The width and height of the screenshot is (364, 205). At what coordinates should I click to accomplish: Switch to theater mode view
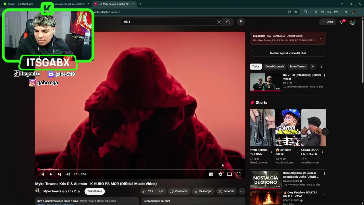point(229,174)
